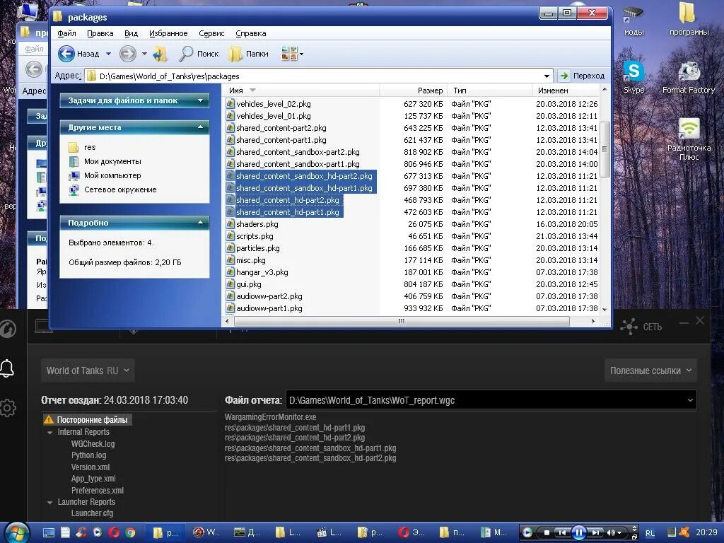Select shared_content_sandbox-part1.pkg file

pyautogui.click(x=298, y=164)
